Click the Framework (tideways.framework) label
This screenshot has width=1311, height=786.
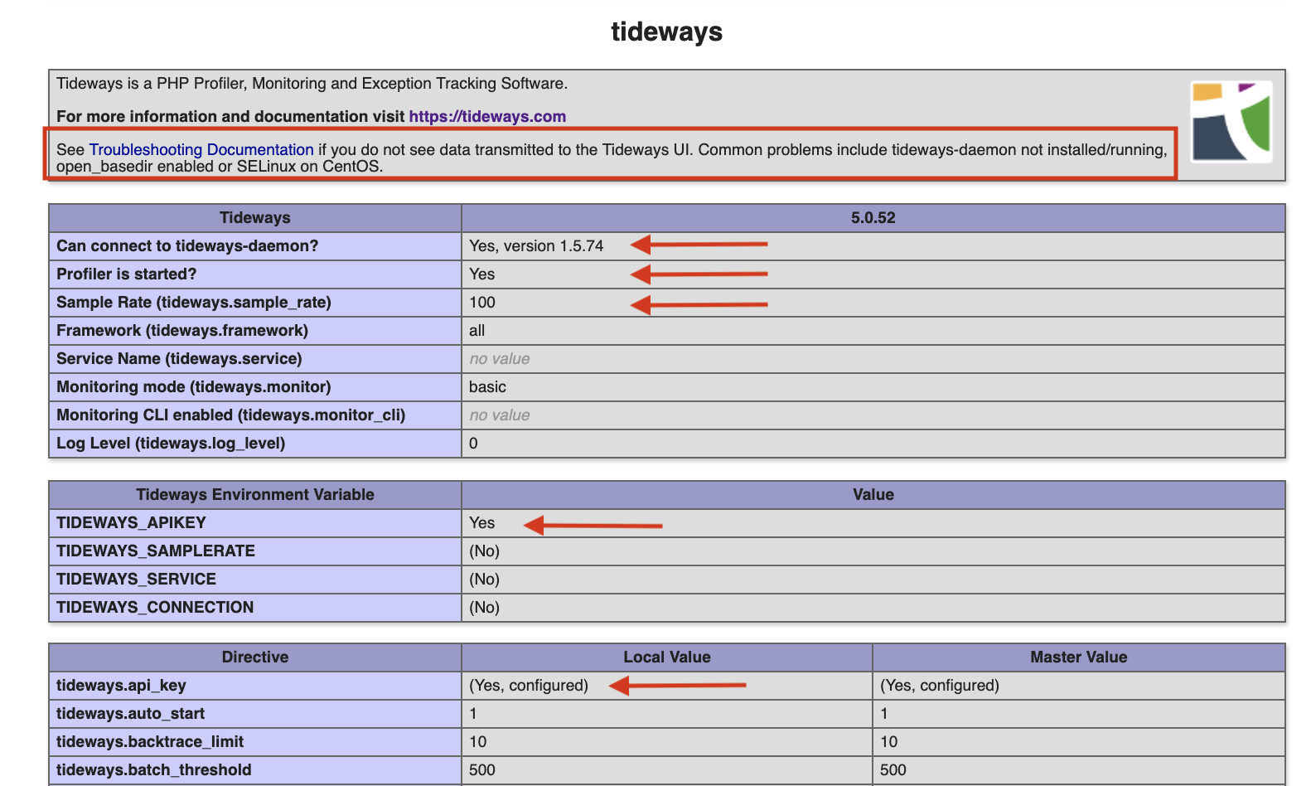point(182,331)
